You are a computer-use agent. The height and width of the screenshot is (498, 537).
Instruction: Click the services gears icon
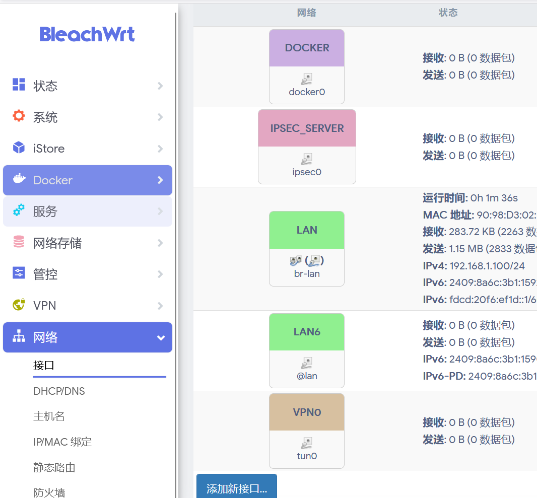pyautogui.click(x=19, y=210)
